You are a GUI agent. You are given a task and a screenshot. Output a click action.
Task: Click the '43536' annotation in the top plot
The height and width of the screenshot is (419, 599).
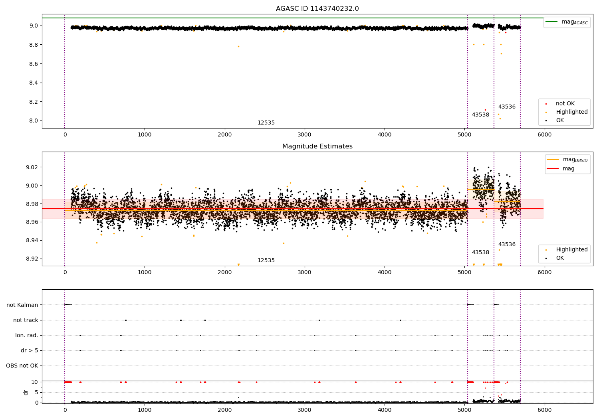coord(507,107)
